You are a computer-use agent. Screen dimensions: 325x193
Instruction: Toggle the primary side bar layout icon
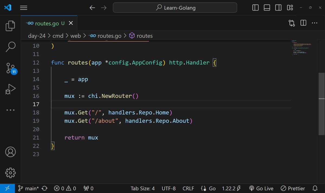coord(255,8)
